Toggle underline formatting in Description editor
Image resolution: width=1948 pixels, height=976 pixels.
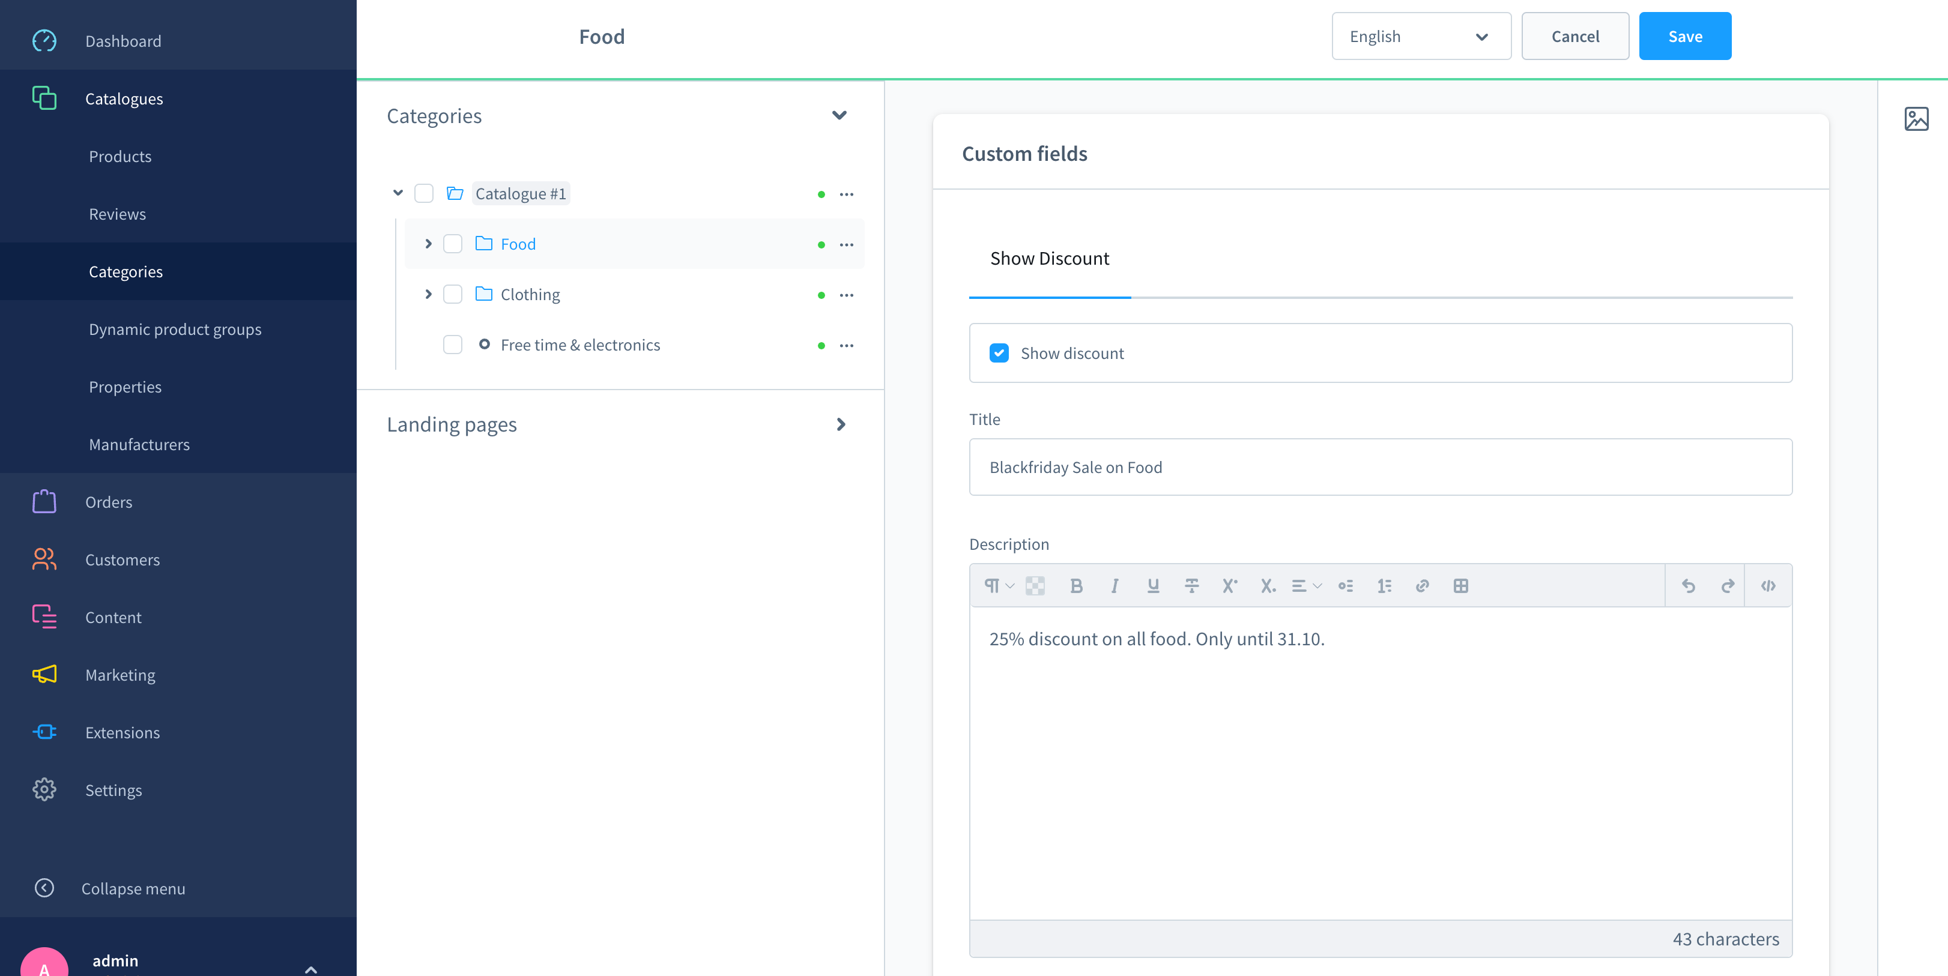point(1153,586)
